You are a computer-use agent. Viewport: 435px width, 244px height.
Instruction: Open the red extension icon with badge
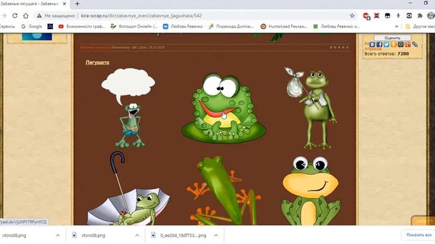point(366,16)
